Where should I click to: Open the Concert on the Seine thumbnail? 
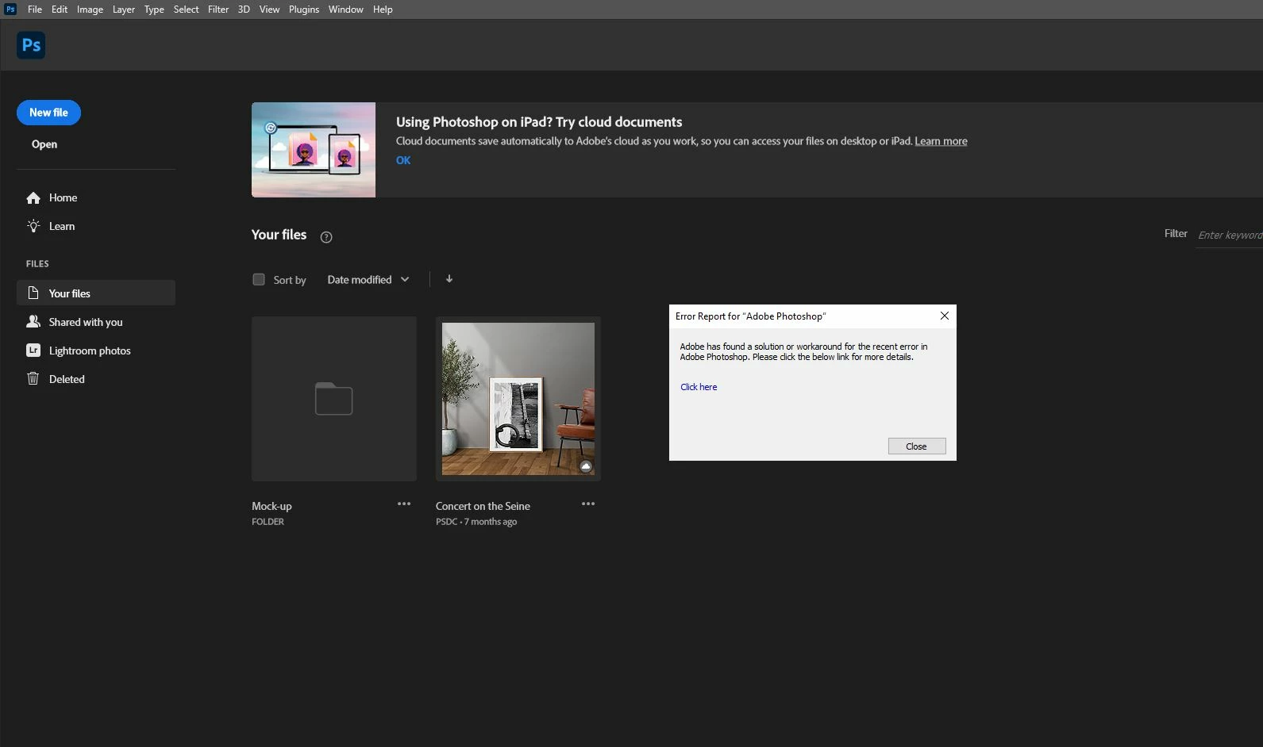click(518, 399)
